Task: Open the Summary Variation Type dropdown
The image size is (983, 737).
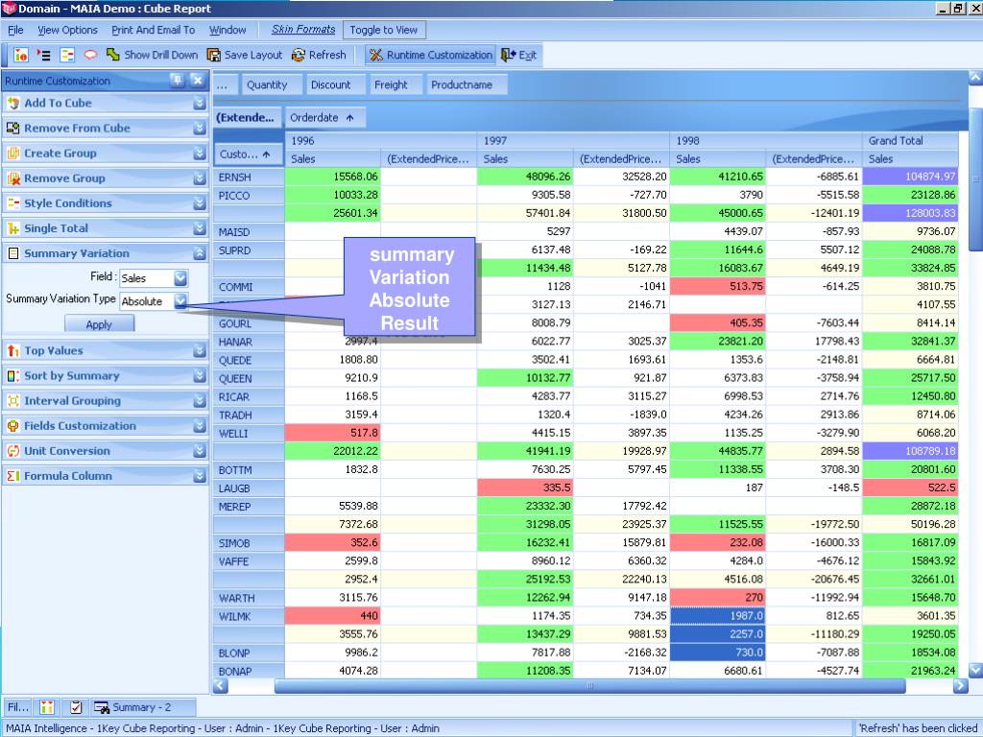Action: point(180,301)
